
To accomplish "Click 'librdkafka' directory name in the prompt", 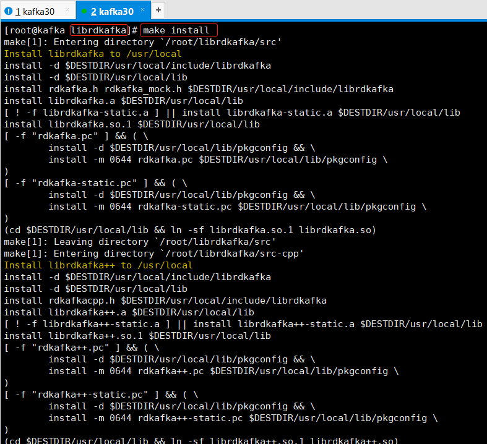I will (x=99, y=30).
